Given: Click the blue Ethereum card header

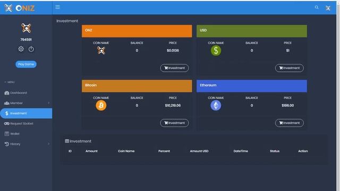Looking at the screenshot, I should point(252,86).
